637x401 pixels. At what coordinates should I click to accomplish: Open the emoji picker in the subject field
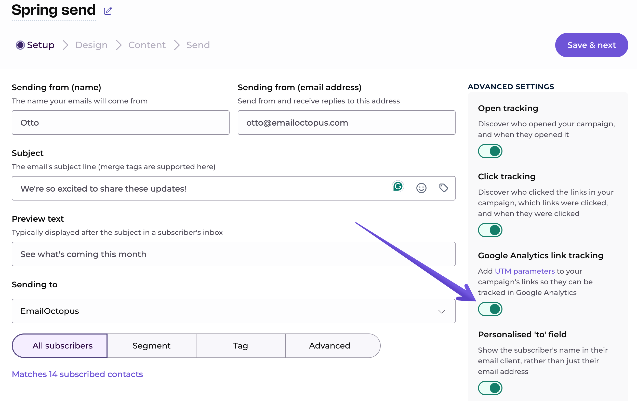421,188
